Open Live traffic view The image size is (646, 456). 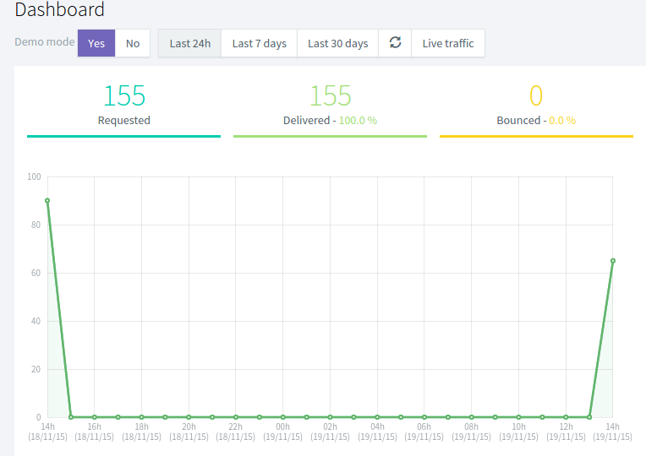coord(448,43)
